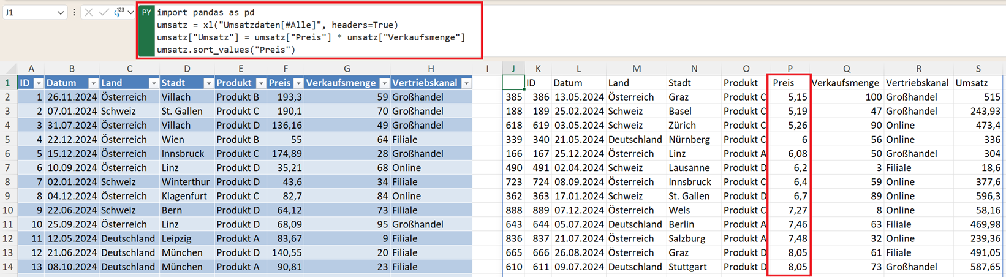Open the Vertriebskanal column filter dropdown

point(466,83)
